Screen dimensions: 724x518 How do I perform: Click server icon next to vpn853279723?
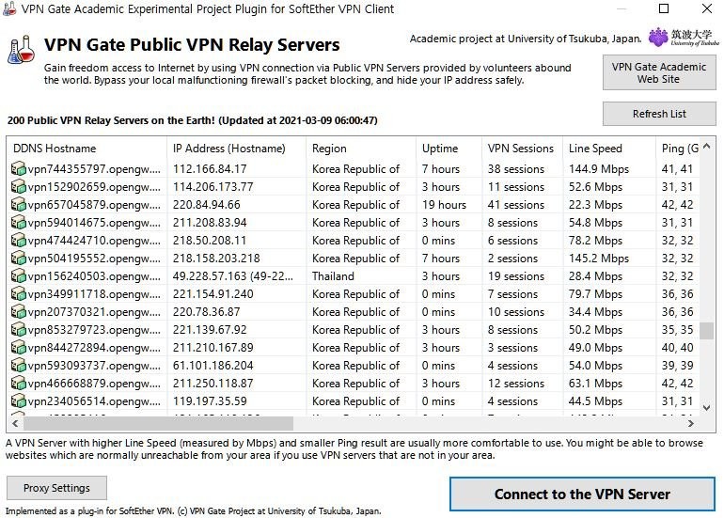click(18, 330)
